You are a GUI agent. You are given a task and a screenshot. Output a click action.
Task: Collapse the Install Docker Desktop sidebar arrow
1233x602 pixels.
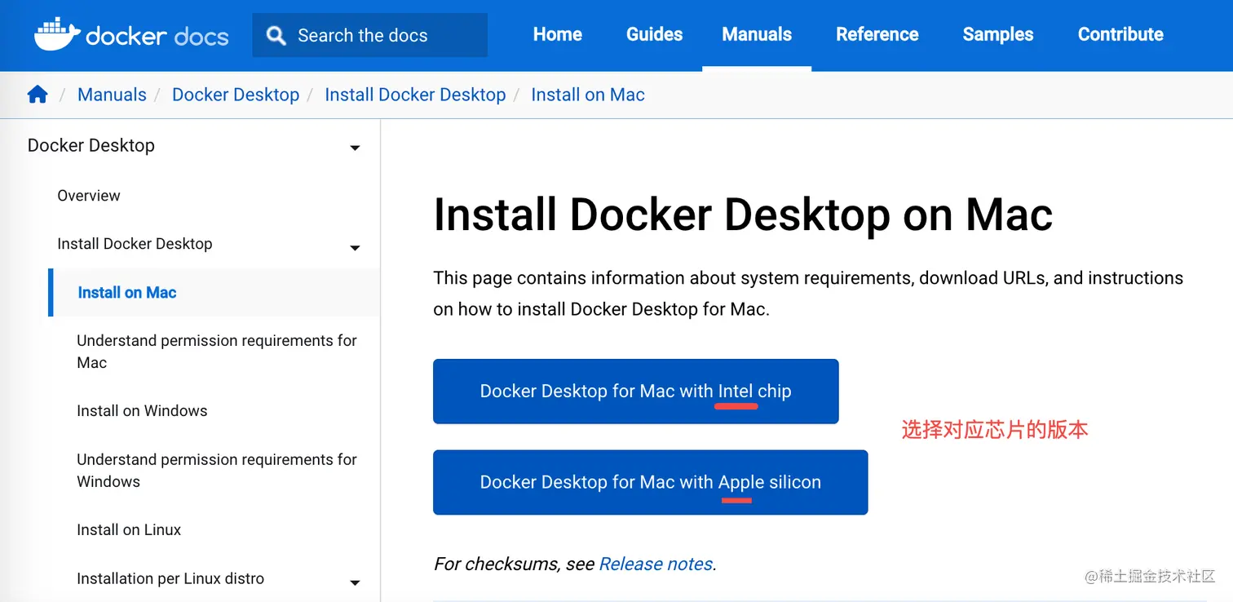point(355,247)
